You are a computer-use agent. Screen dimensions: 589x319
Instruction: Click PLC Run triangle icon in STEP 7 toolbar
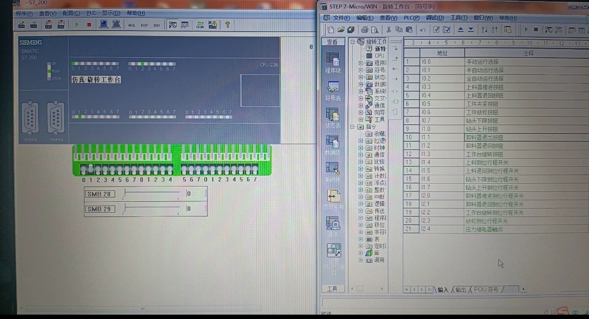click(526, 29)
